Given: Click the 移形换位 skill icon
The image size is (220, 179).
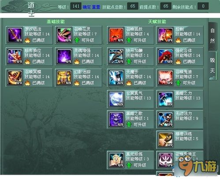Looking at the screenshot, I should pos(15,56).
